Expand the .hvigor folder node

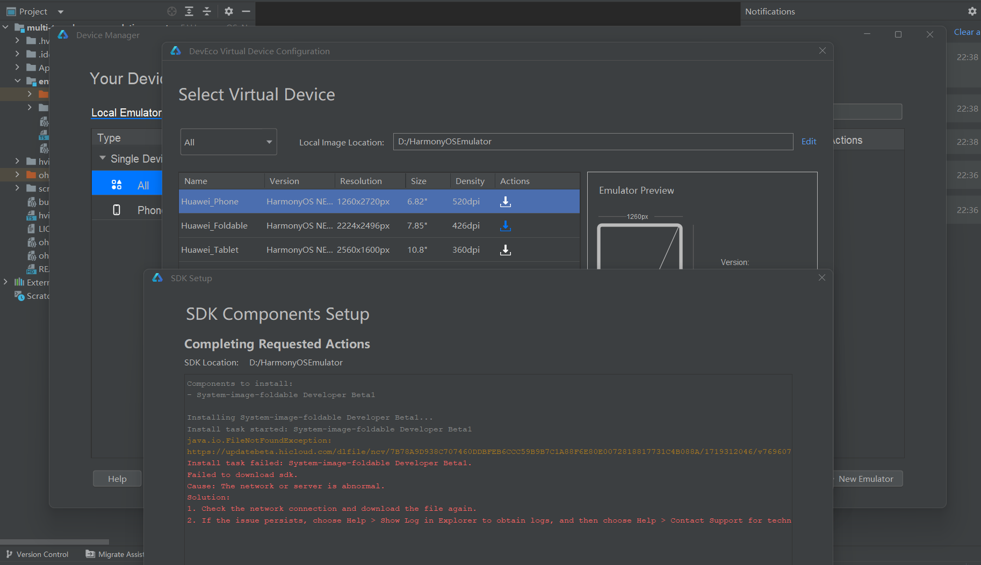(17, 40)
